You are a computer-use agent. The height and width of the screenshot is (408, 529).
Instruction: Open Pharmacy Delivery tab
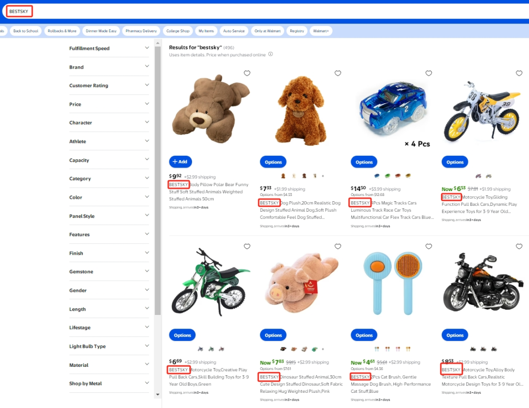[141, 31]
